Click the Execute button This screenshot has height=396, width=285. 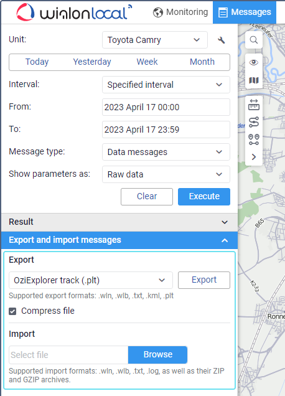tap(204, 197)
